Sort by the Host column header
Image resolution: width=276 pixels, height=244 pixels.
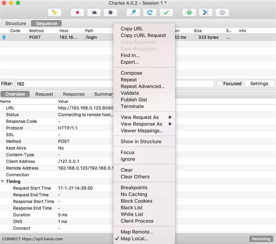(x=64, y=31)
